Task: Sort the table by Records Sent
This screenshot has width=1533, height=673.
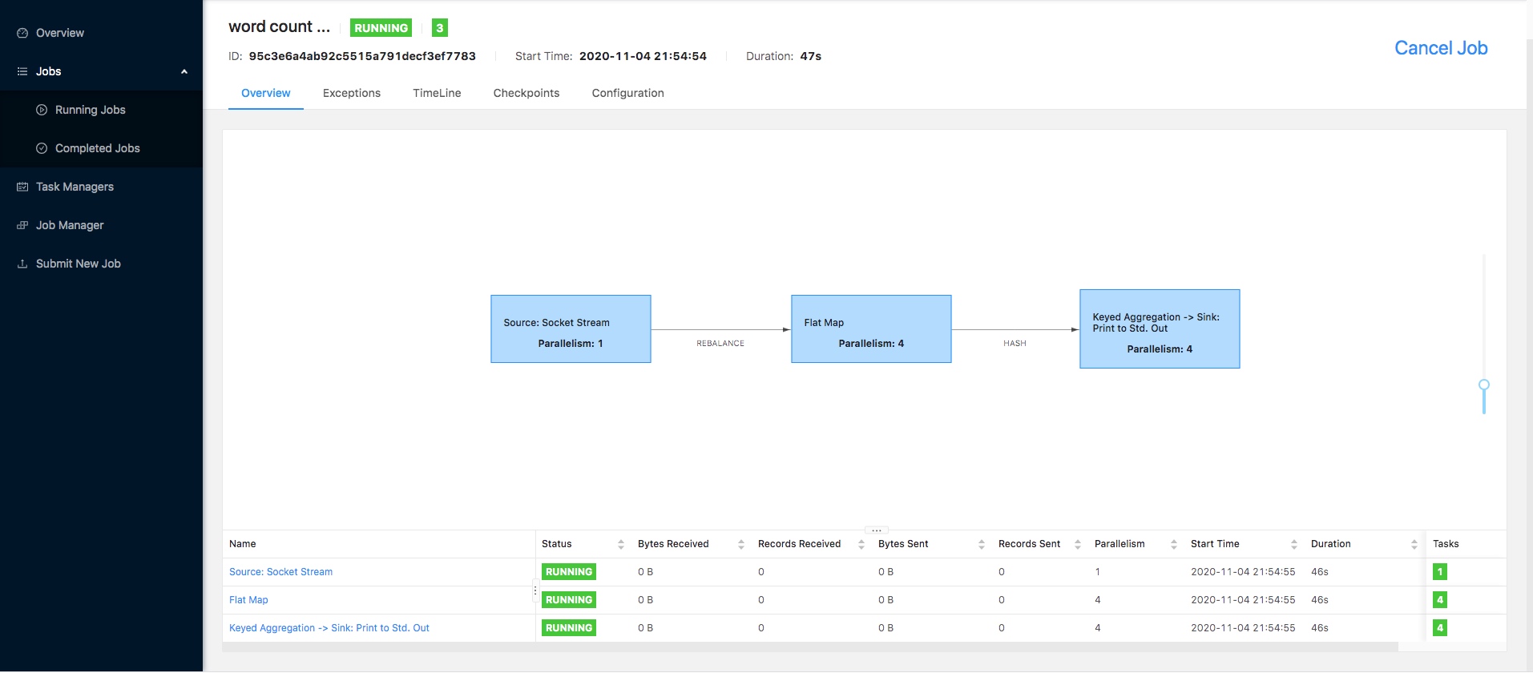Action: (x=1078, y=544)
